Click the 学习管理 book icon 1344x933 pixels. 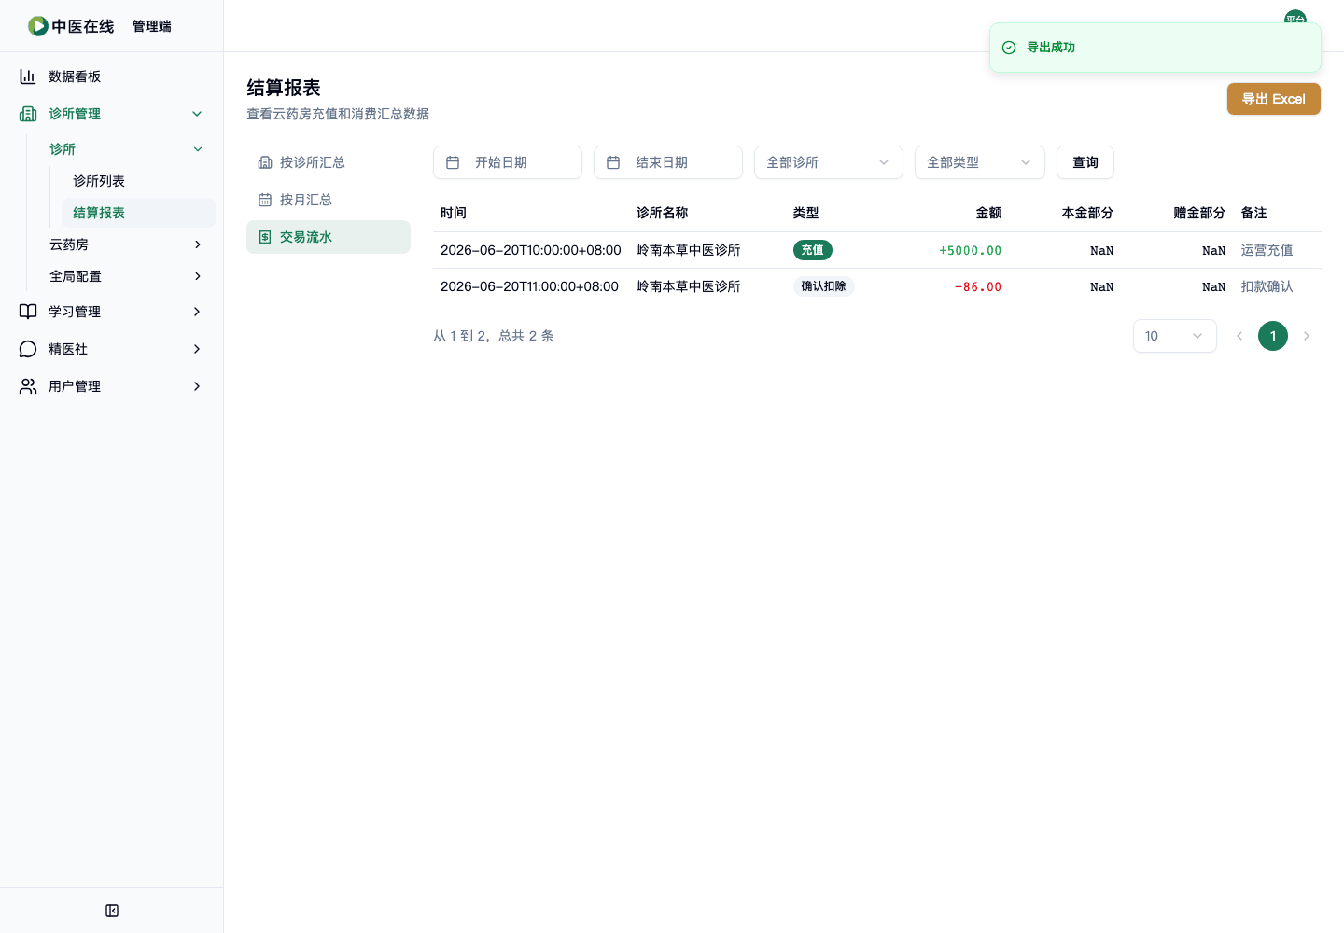(x=28, y=312)
